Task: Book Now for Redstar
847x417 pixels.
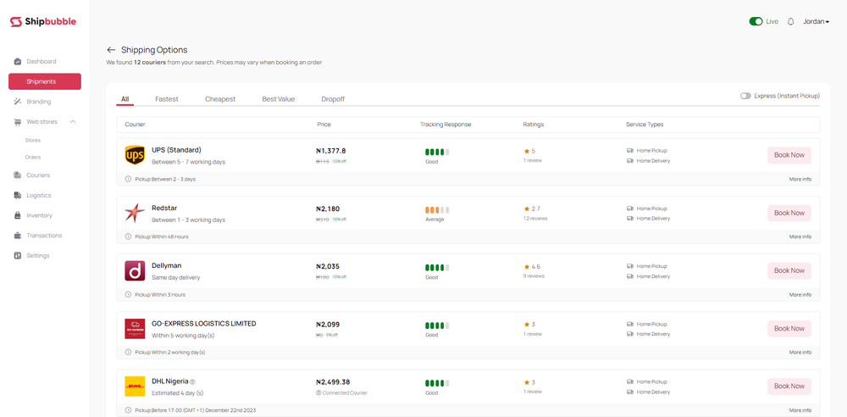Action: click(789, 213)
